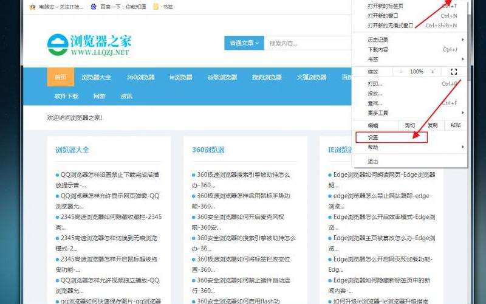Open 浏览器大全 in navigation bar
Viewport: 486px width, 304px height.
pyautogui.click(x=97, y=77)
